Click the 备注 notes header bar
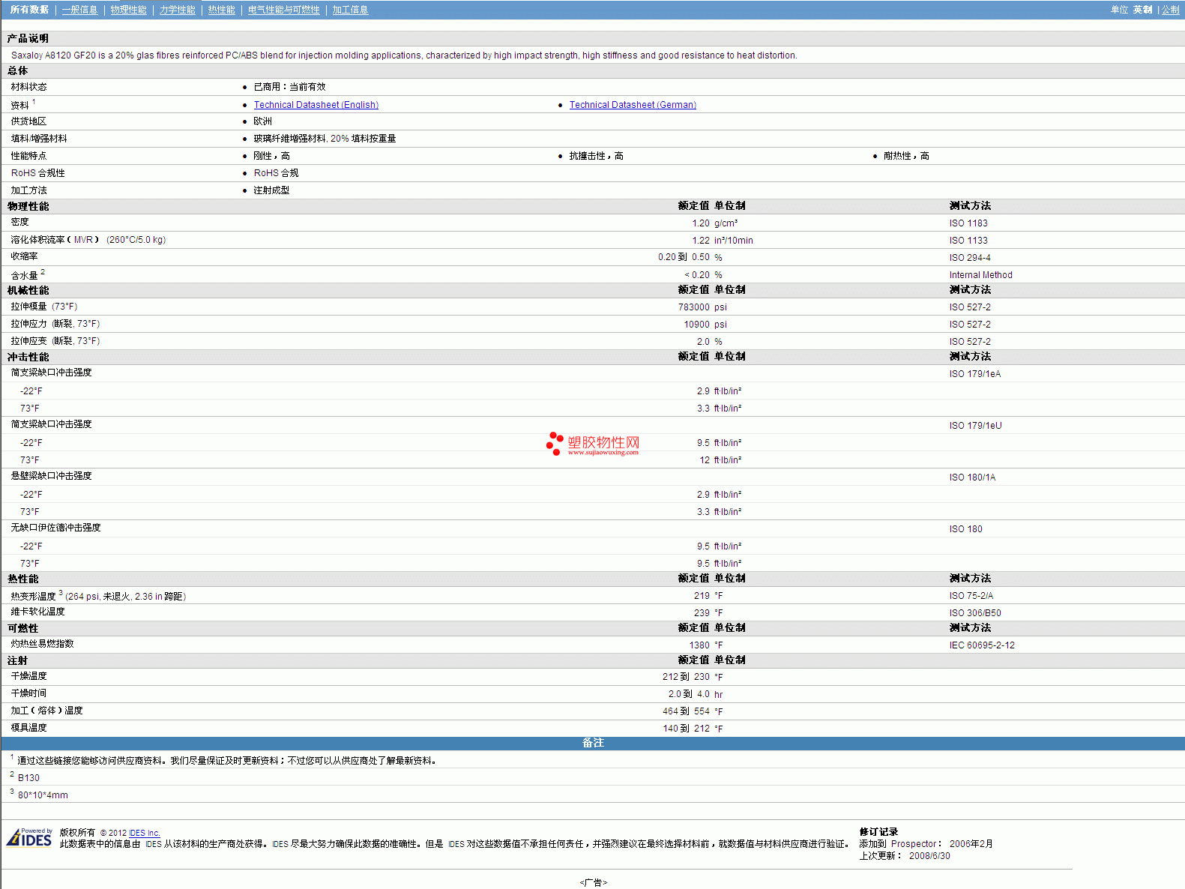The height and width of the screenshot is (889, 1185). click(x=592, y=743)
